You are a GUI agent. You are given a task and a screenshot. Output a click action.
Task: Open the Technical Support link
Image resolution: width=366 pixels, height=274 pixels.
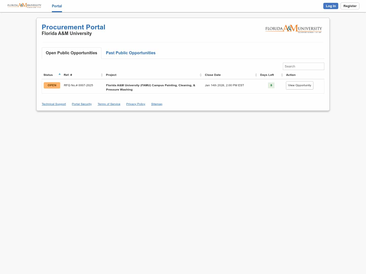point(54,104)
